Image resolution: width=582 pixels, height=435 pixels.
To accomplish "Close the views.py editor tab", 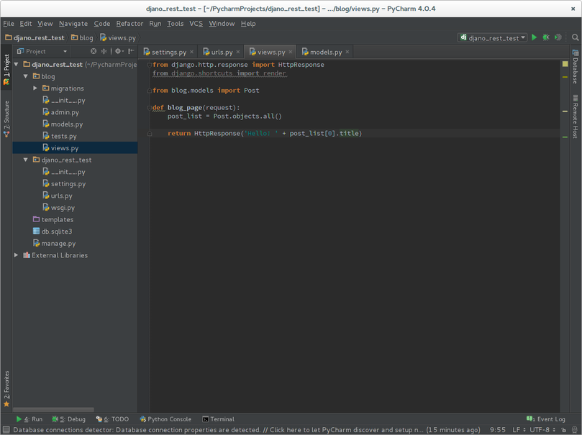I will point(291,52).
